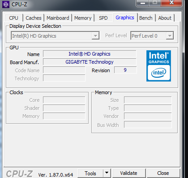The image size is (188, 178).
Task: Click the Tools button
Action: tap(90, 173)
